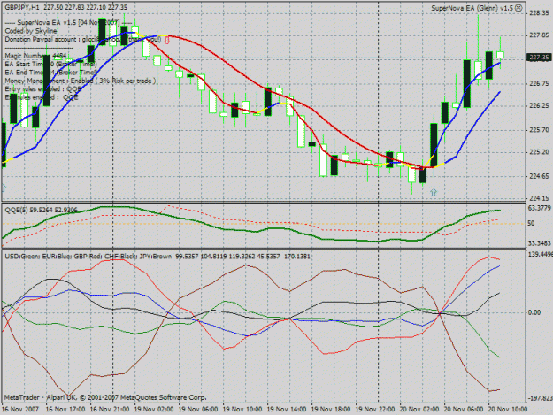553x415 pixels.
Task: Click the '16 Nov 2007' time axis label
Action: [20, 410]
